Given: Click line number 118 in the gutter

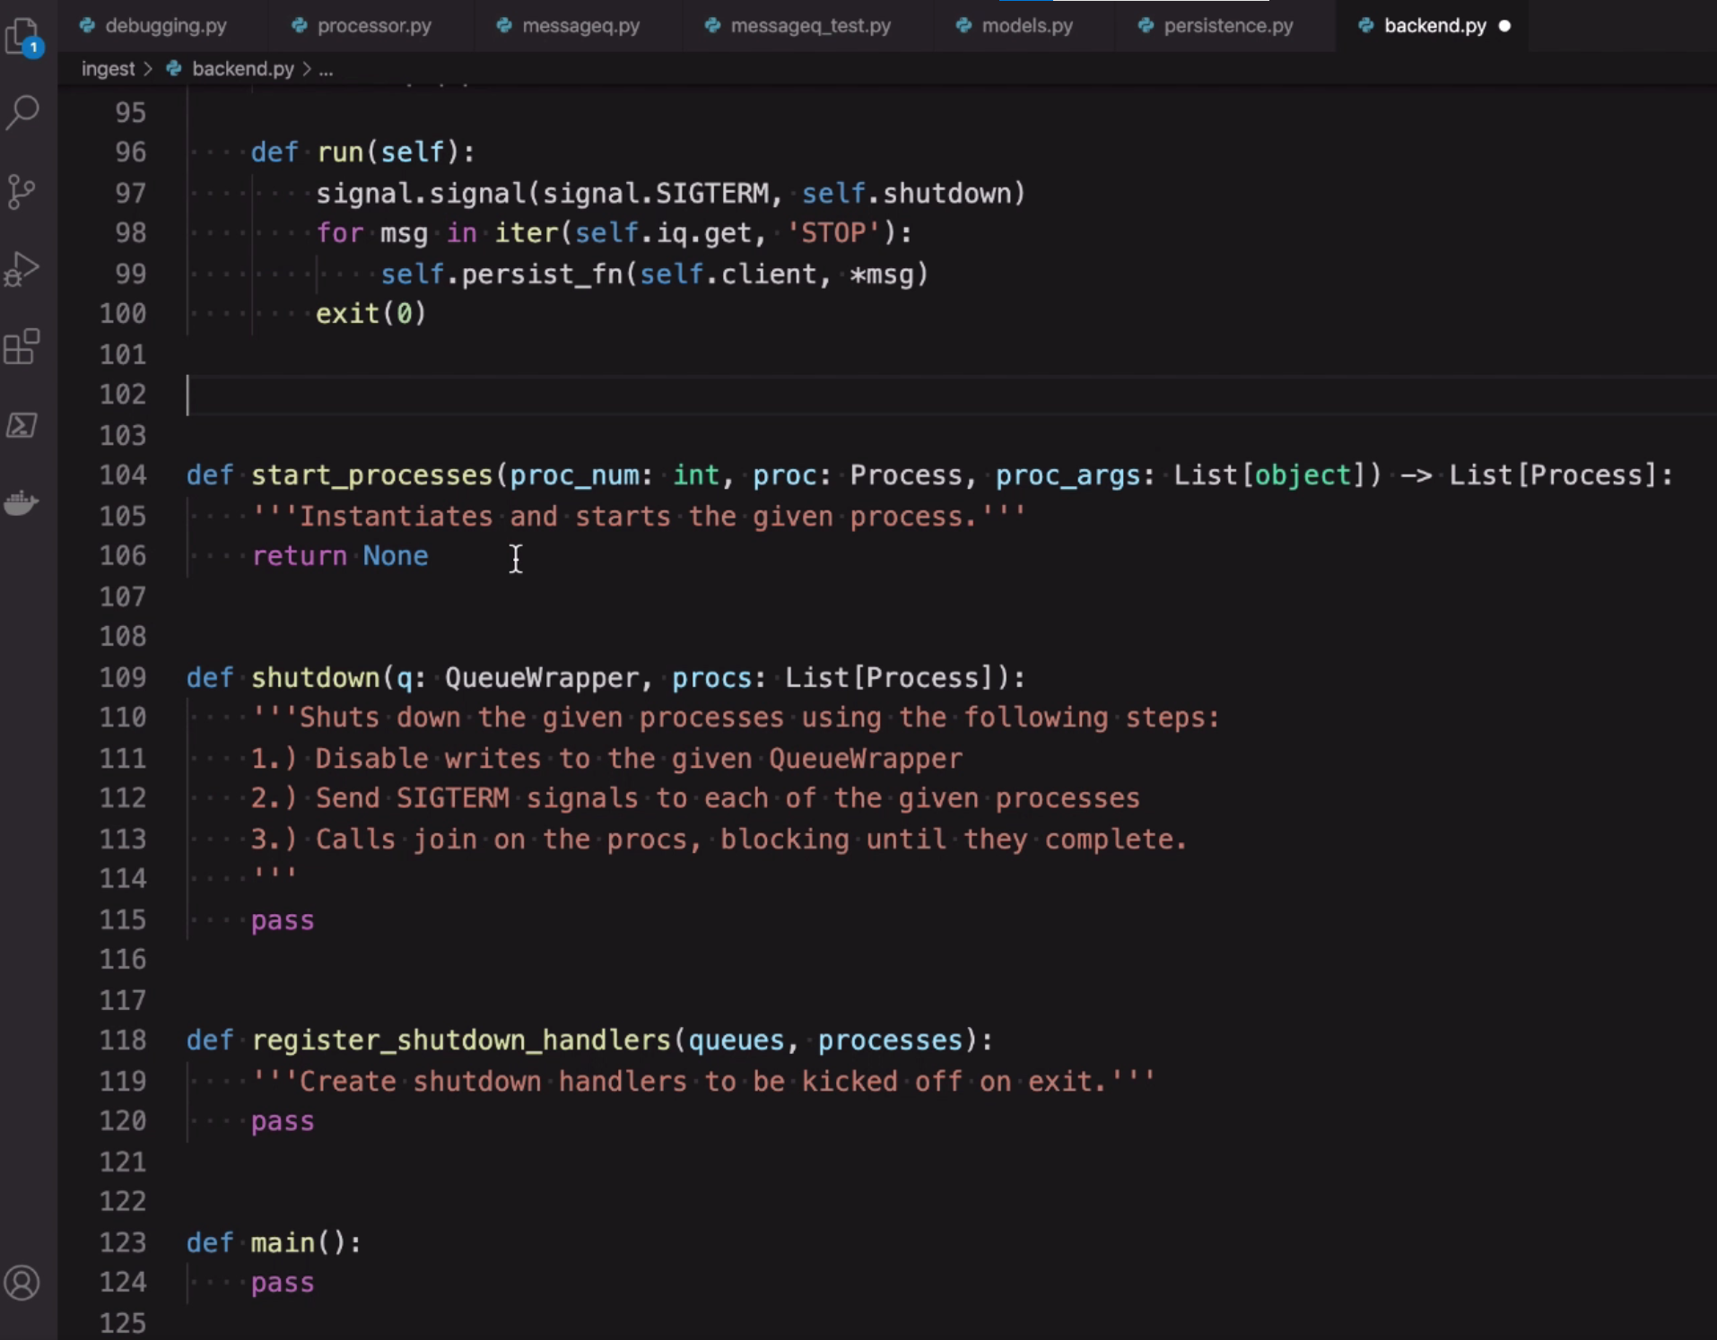Looking at the screenshot, I should 123,1040.
